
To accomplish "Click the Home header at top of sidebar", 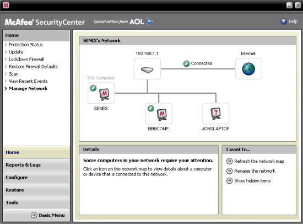I will click(36, 35).
